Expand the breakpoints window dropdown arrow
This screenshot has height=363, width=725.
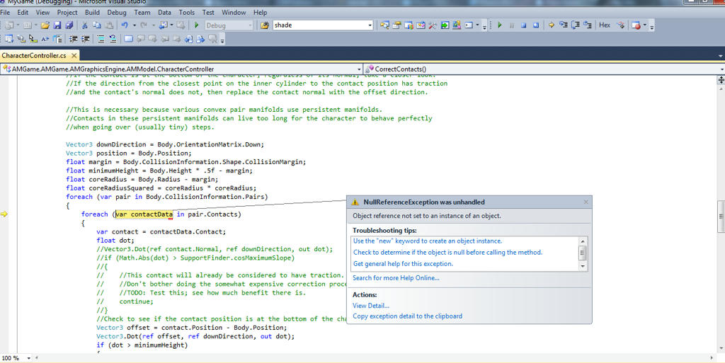(644, 25)
